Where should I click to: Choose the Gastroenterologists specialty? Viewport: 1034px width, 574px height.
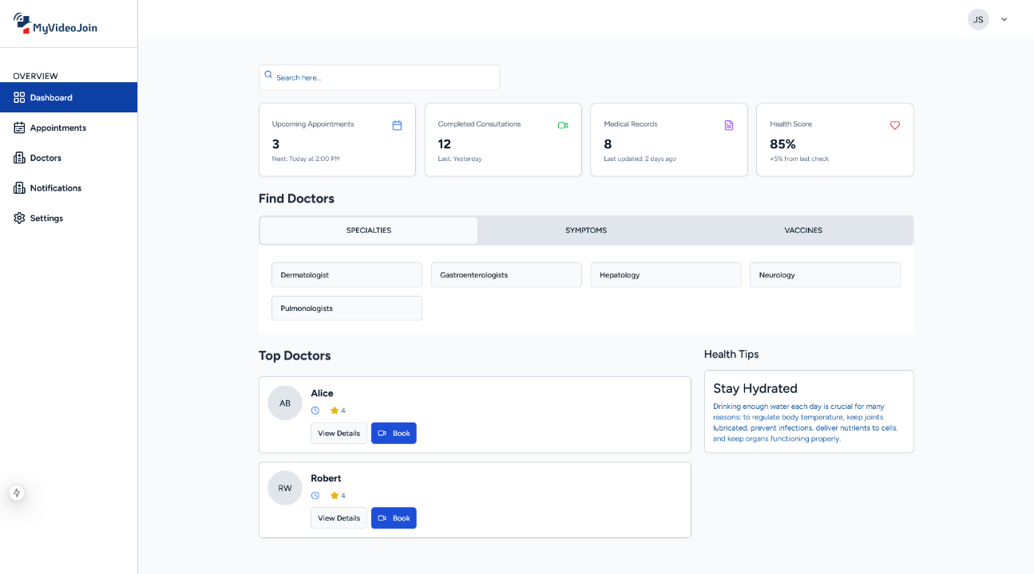(506, 275)
